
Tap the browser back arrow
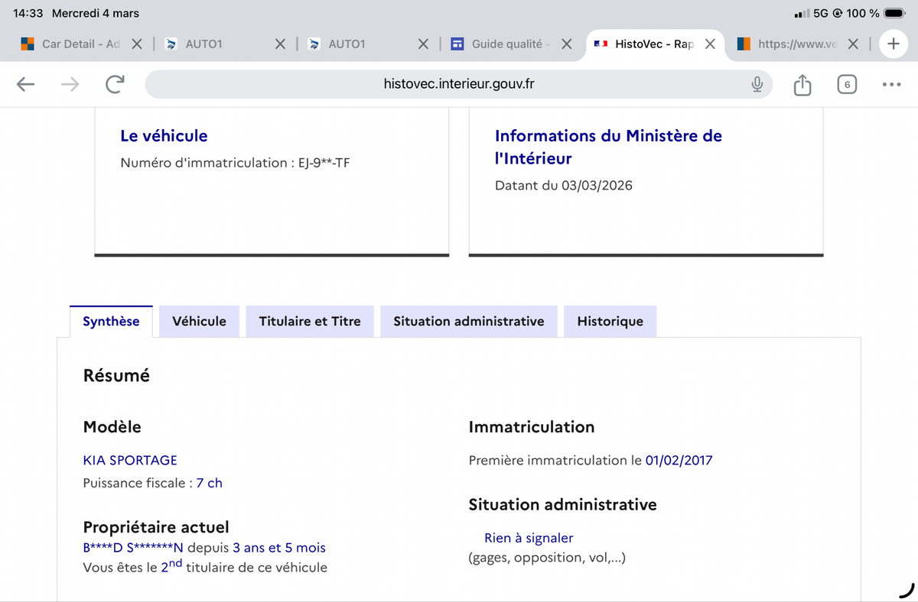pos(26,84)
